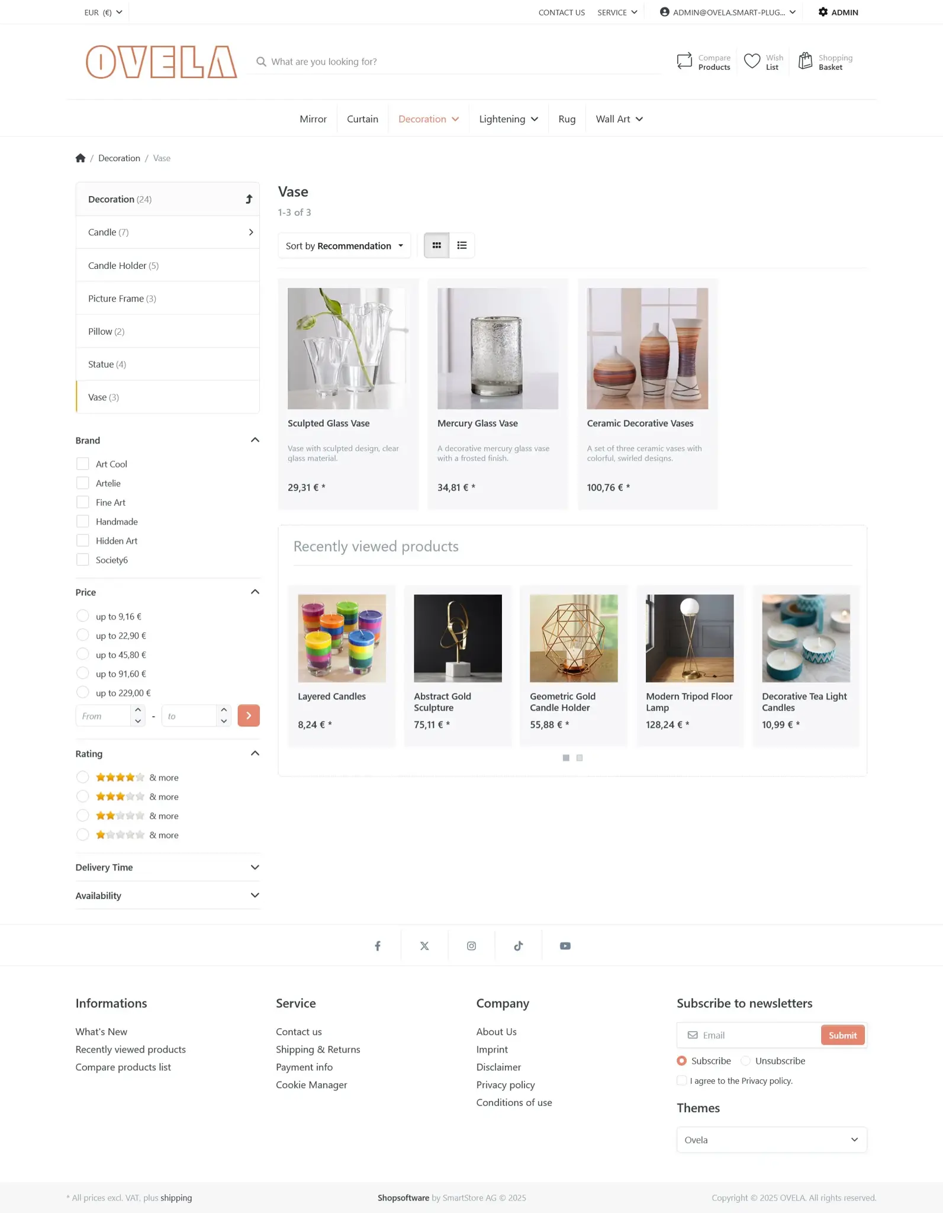Viewport: 943px width, 1213px height.
Task: Open the Shopping Basket icon
Action: point(805,61)
